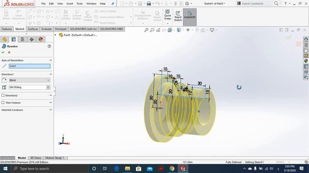Open the Window menu
309x173 pixels.
(x=91, y=3)
